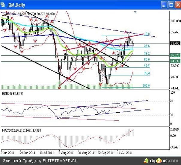The image size is (181, 165).
Task: Maximize the _QM,Daily chart window
Action: (171, 5)
